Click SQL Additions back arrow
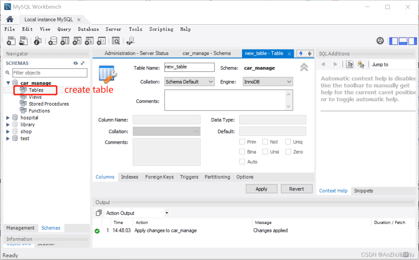Screen dimensions: 419x260 (x=323, y=64)
